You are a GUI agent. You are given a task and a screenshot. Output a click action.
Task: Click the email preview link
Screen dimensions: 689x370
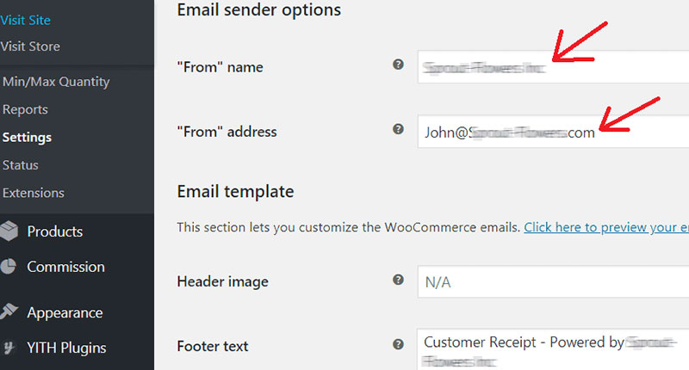(606, 227)
